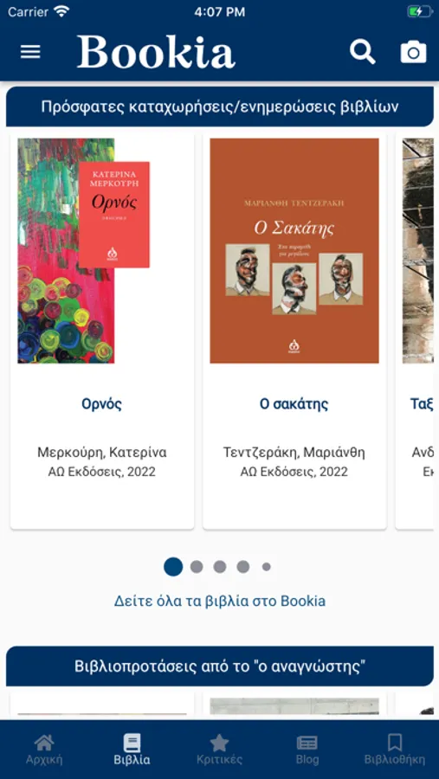Screen dimensions: 439x779
Task: Tap the Bookia logo
Action: (156, 52)
